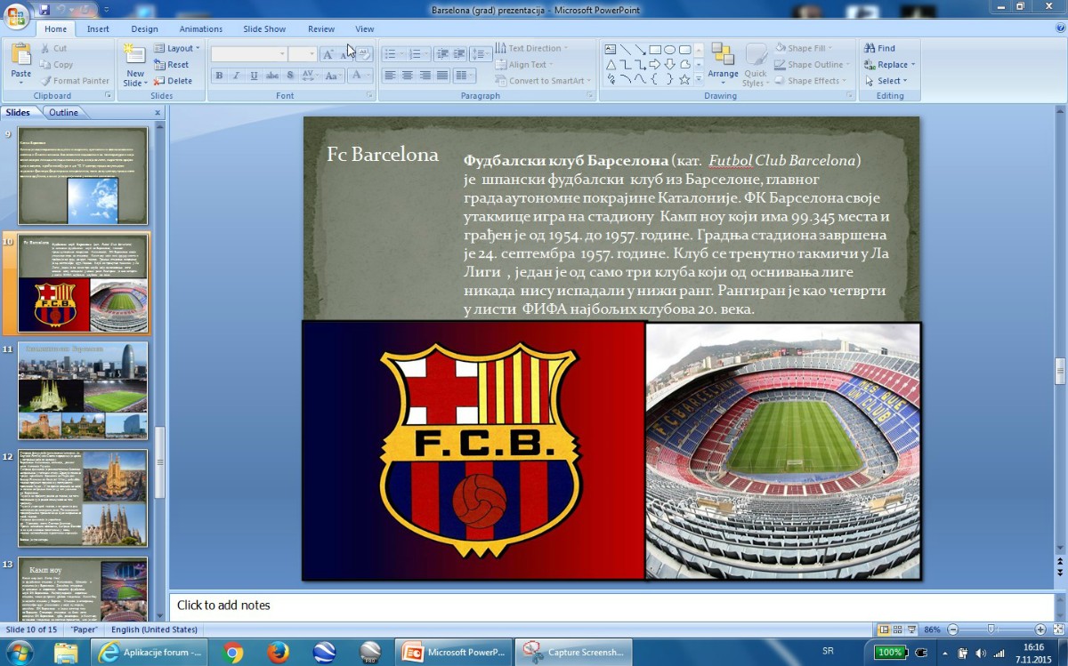This screenshot has width=1068, height=666.
Task: Toggle Italic formatting
Action: (236, 76)
